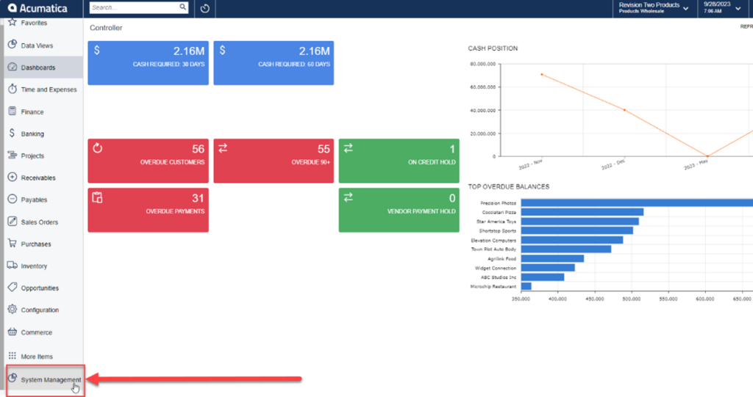Open the recent history clock icon
This screenshot has width=753, height=397.
click(x=205, y=8)
